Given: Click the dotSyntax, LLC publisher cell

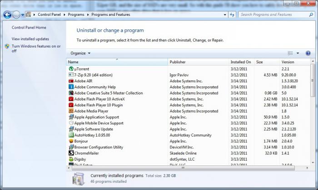Looking at the screenshot, I should click(182, 159).
